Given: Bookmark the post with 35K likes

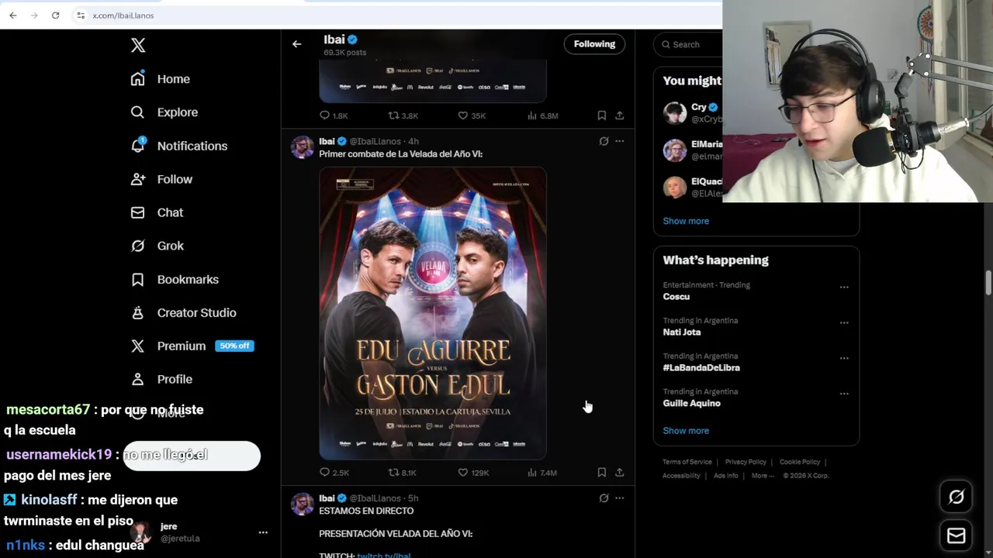Looking at the screenshot, I should (601, 115).
